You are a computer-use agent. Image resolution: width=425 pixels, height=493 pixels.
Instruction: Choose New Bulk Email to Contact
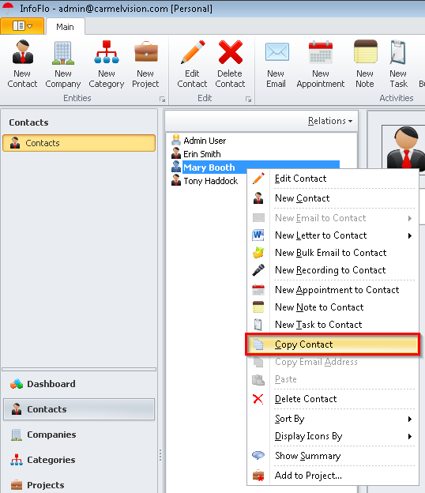(333, 253)
